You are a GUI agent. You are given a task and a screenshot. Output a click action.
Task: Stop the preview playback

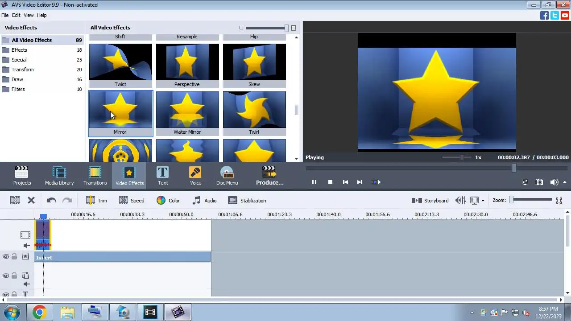tap(330, 182)
